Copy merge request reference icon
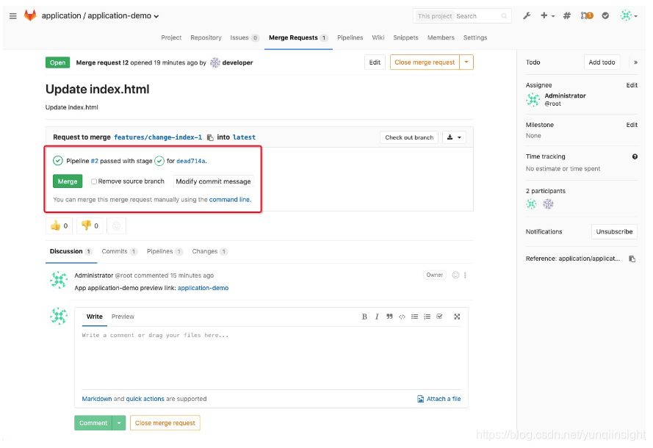 (x=632, y=259)
